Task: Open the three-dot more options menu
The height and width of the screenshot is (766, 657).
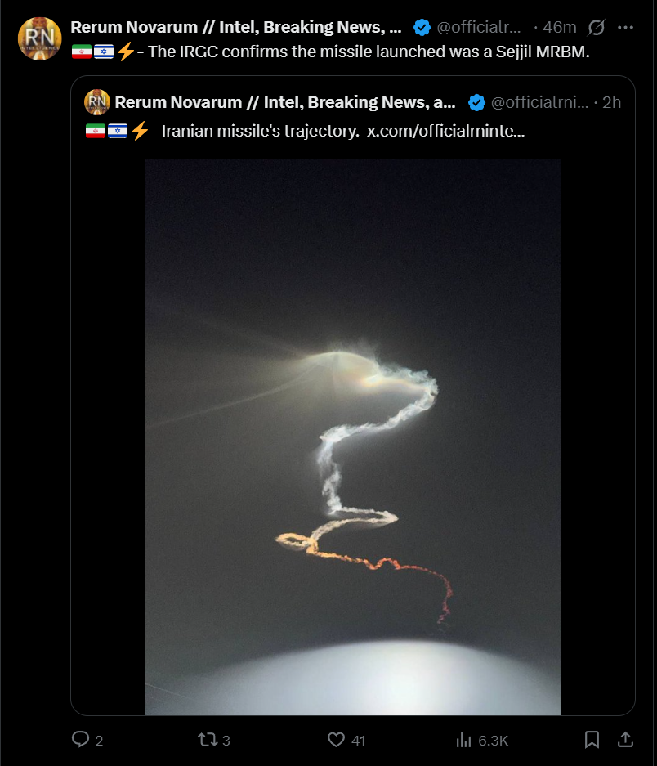Action: [625, 27]
